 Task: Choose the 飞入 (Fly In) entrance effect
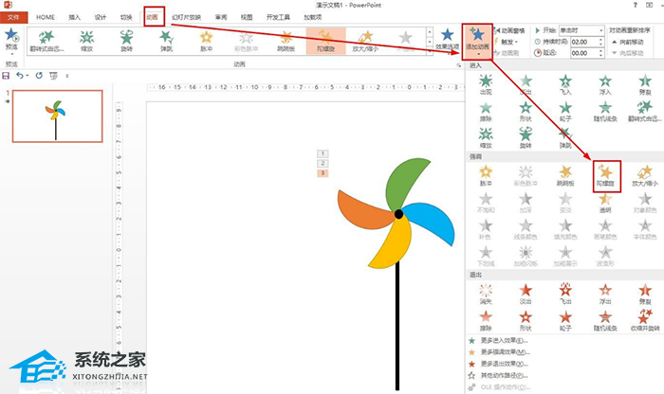pos(565,84)
